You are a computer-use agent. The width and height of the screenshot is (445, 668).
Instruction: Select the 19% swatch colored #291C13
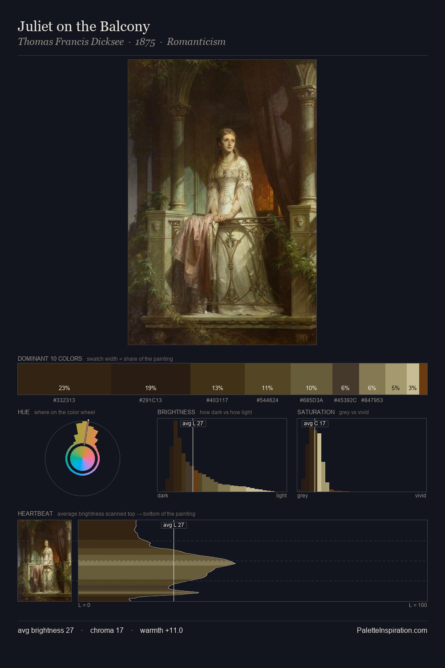click(151, 379)
